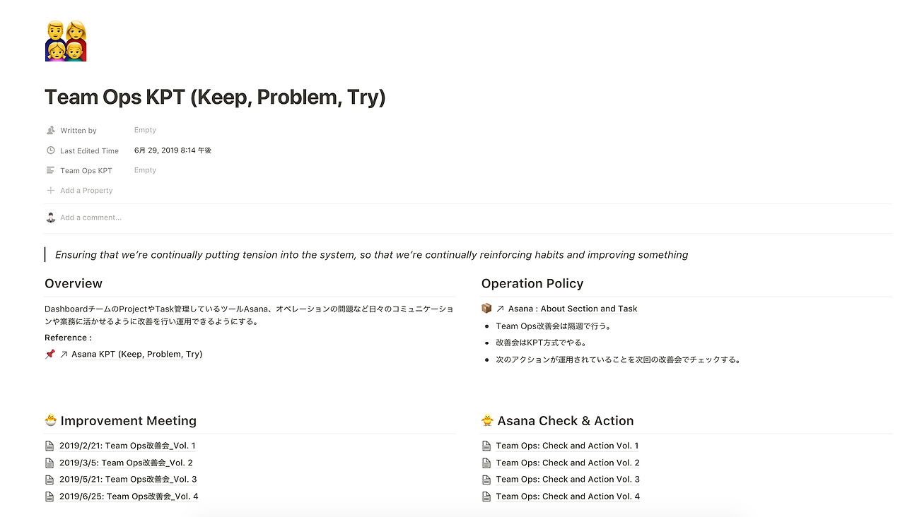
Task: Click the Last Edited Time clock icon
Action: click(51, 150)
